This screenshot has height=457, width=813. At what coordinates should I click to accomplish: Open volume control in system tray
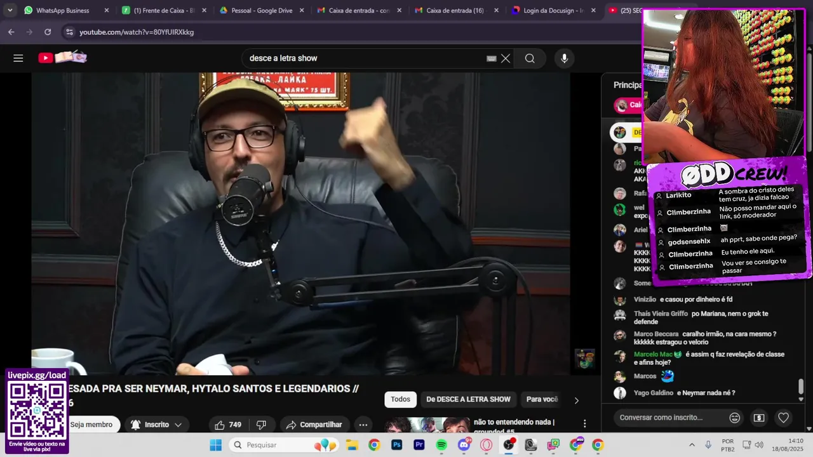pyautogui.click(x=759, y=445)
